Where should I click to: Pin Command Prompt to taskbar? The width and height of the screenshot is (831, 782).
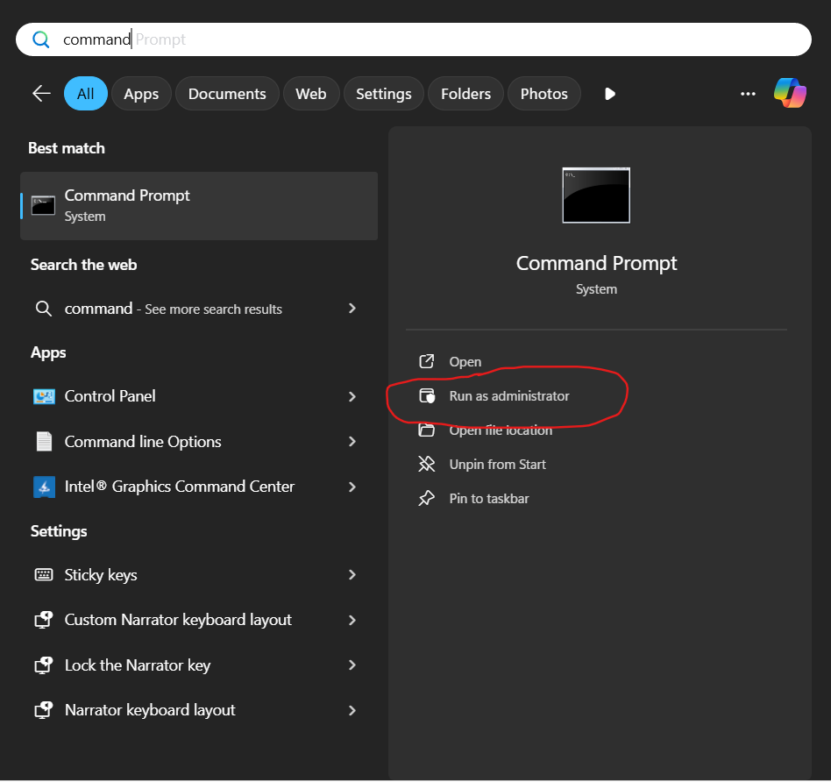pos(488,499)
